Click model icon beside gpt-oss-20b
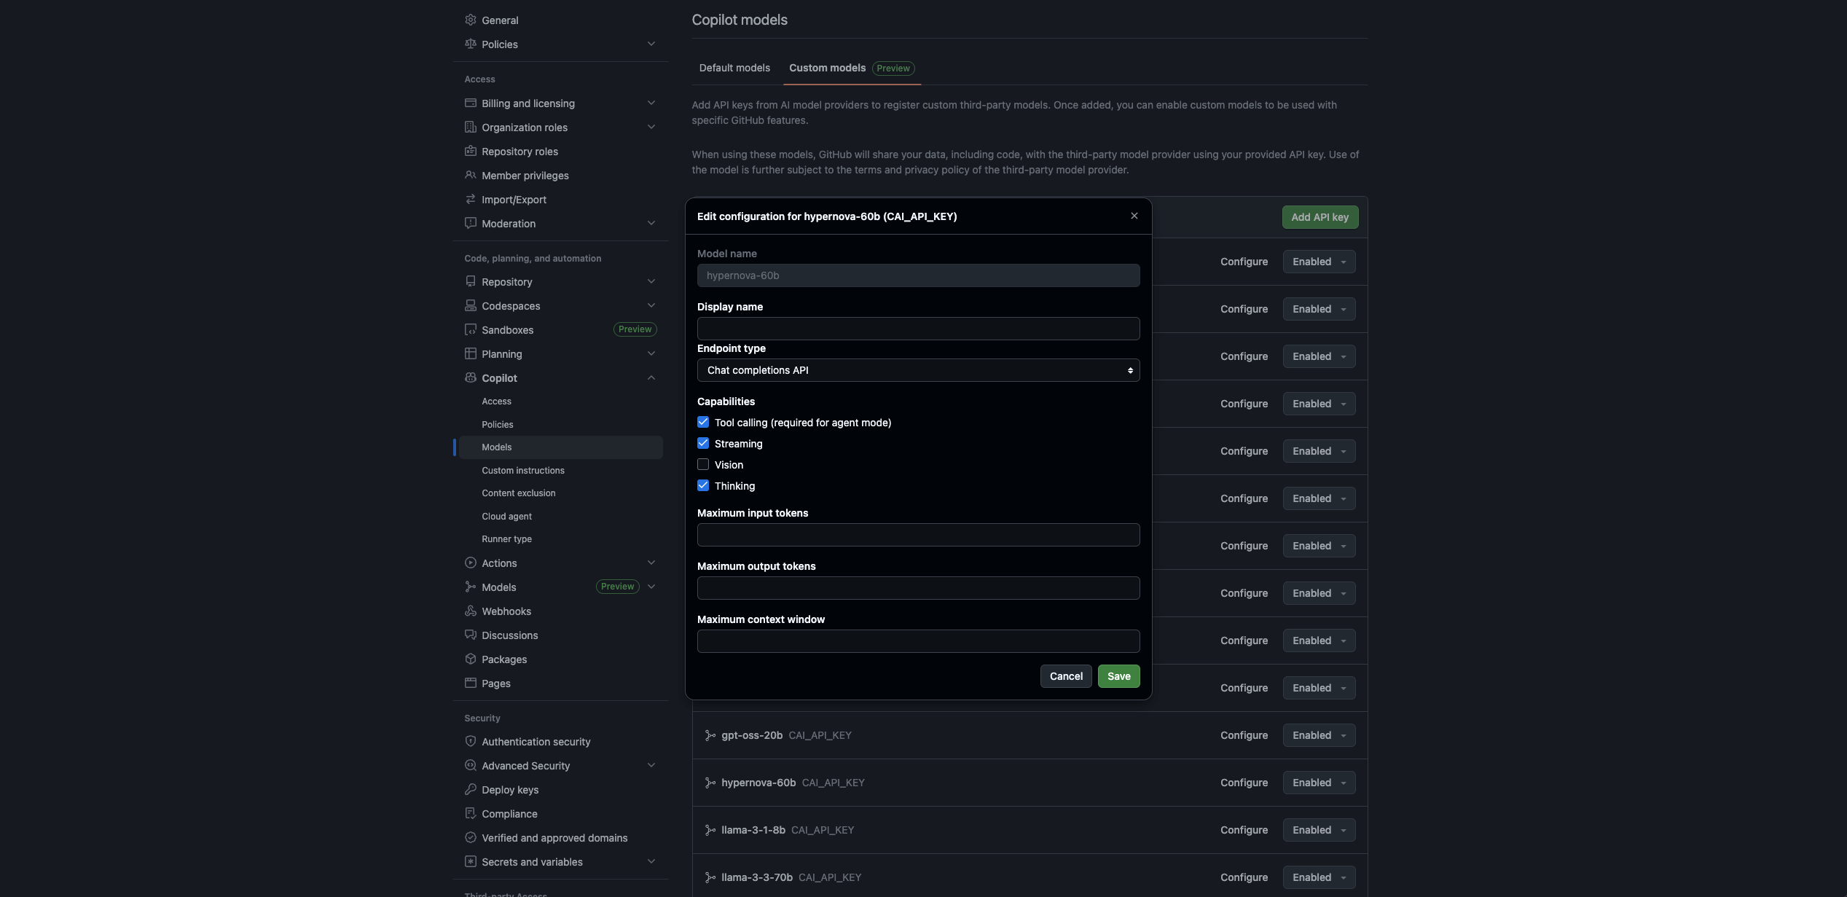 [710, 735]
